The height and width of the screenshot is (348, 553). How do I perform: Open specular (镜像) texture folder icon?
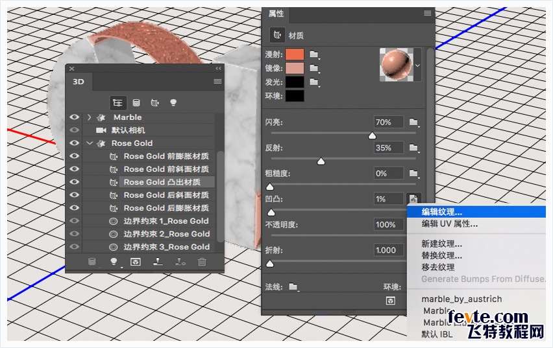click(x=314, y=68)
